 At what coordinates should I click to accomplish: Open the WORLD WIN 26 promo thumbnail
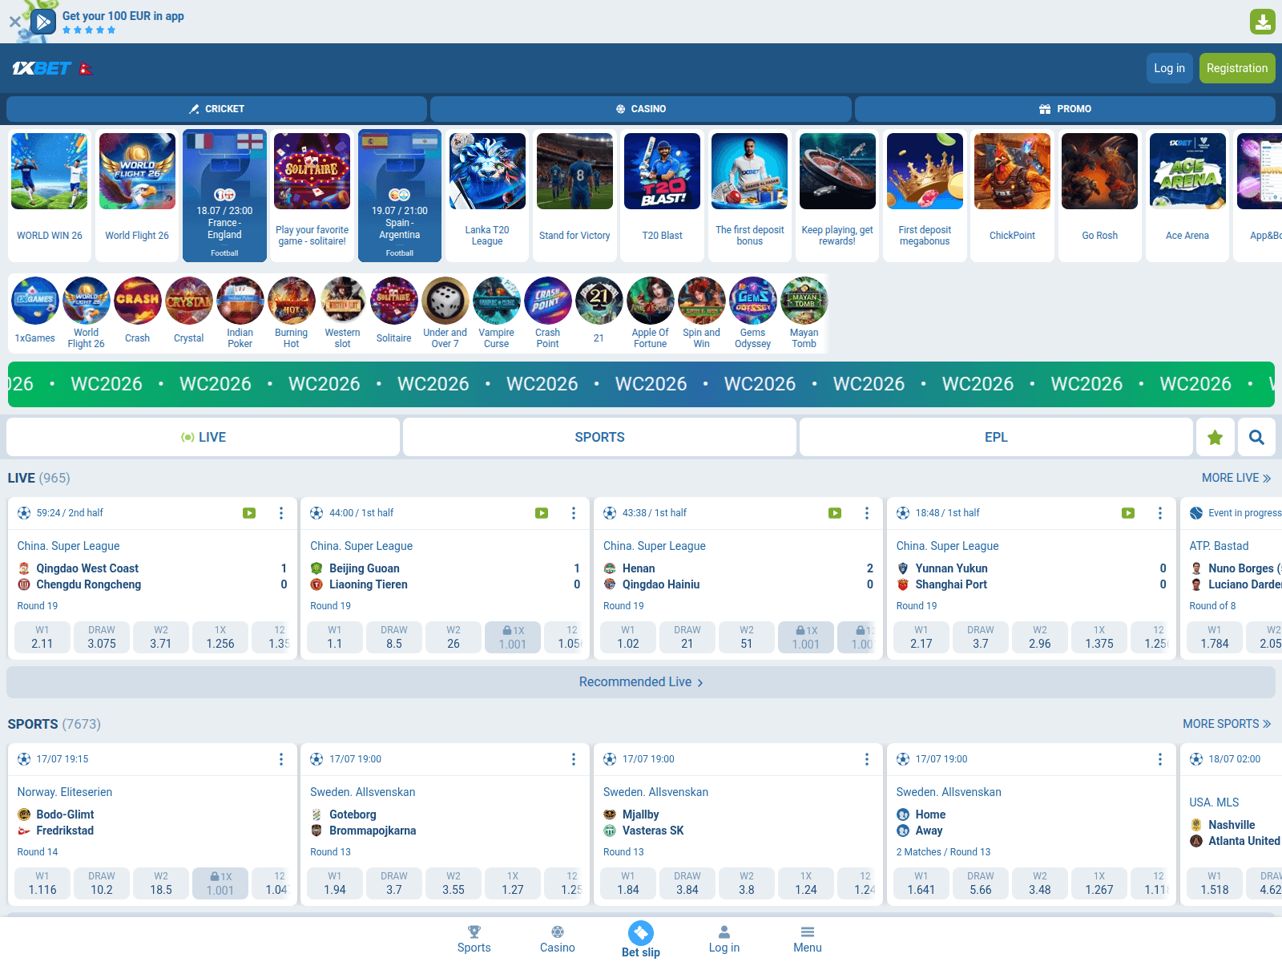point(50,196)
